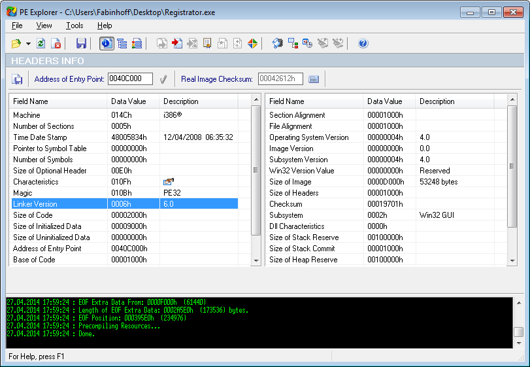Viewport: 530px width, 367px height.
Task: Click the last grayed brush cleanup icon
Action: click(338, 43)
